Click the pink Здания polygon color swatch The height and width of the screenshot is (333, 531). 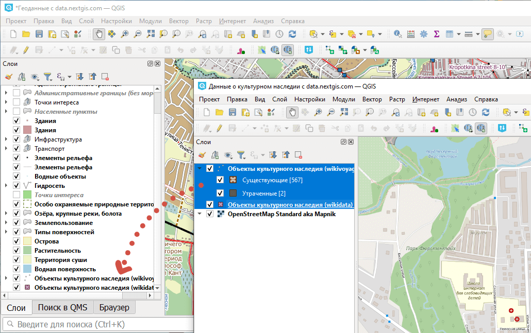[27, 130]
